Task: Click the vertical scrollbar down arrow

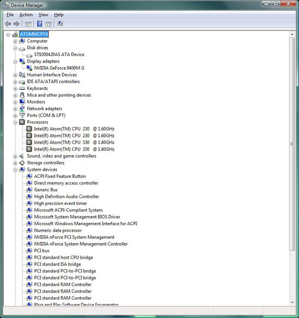Action: tap(292, 302)
